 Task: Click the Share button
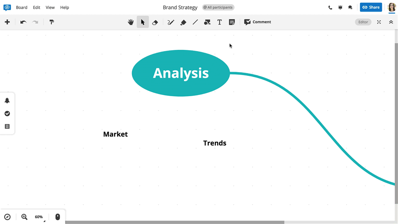point(371,7)
